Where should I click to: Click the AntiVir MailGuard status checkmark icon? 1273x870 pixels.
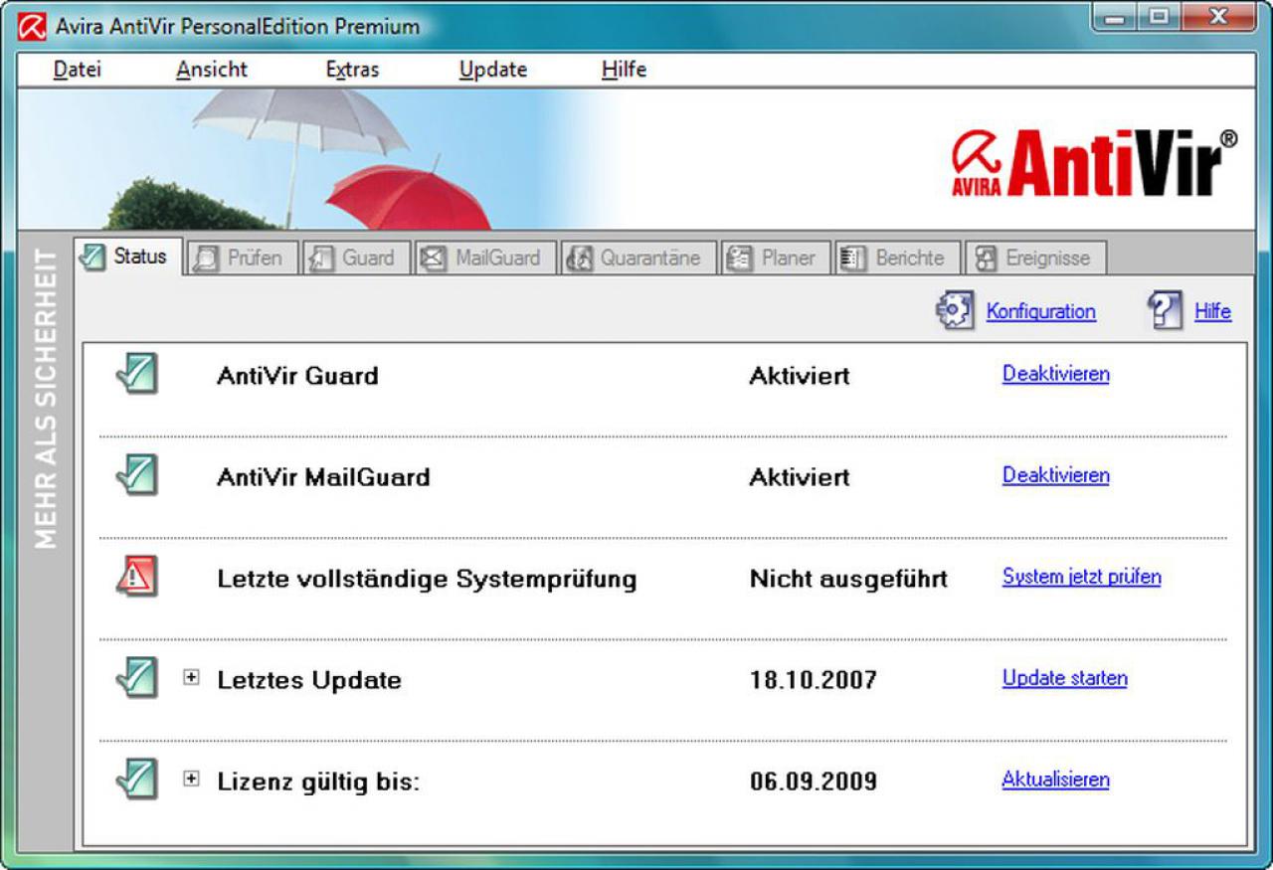[x=136, y=474]
